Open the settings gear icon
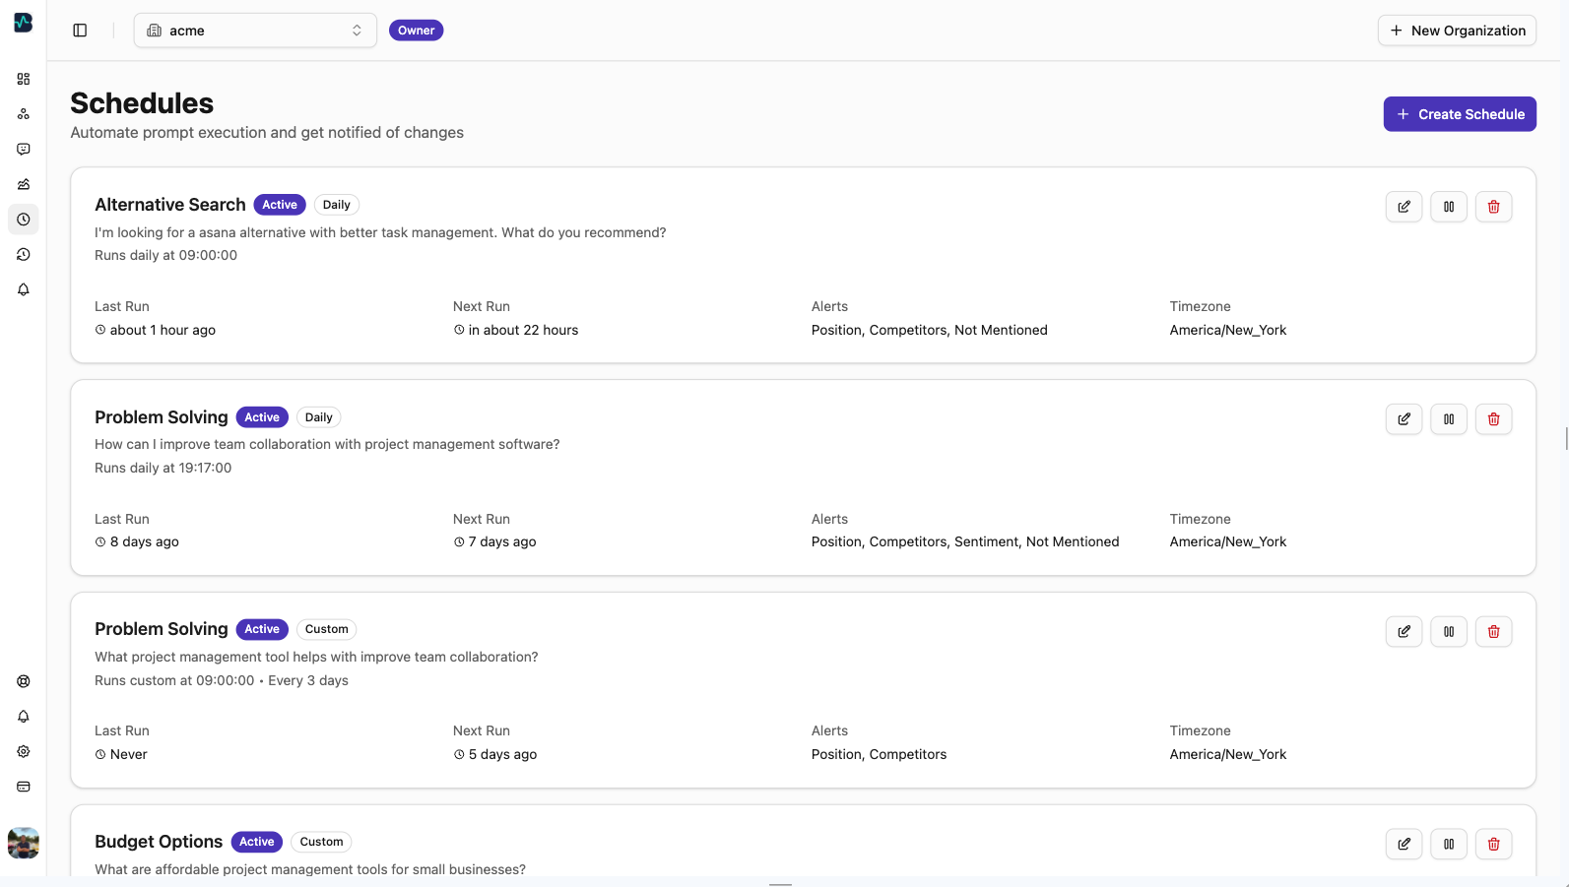The height and width of the screenshot is (887, 1569). tap(24, 751)
